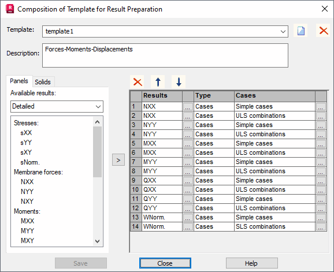Select row 13 WNorm. in the table
Viewport: 334px width, 272px height.
228,217
